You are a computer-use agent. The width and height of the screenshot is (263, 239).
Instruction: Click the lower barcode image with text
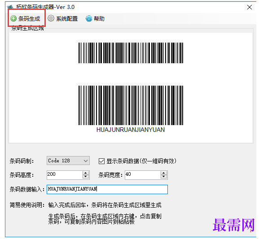click(131, 105)
